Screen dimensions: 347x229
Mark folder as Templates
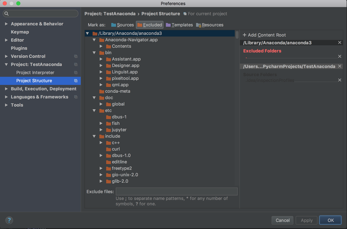[x=179, y=25]
